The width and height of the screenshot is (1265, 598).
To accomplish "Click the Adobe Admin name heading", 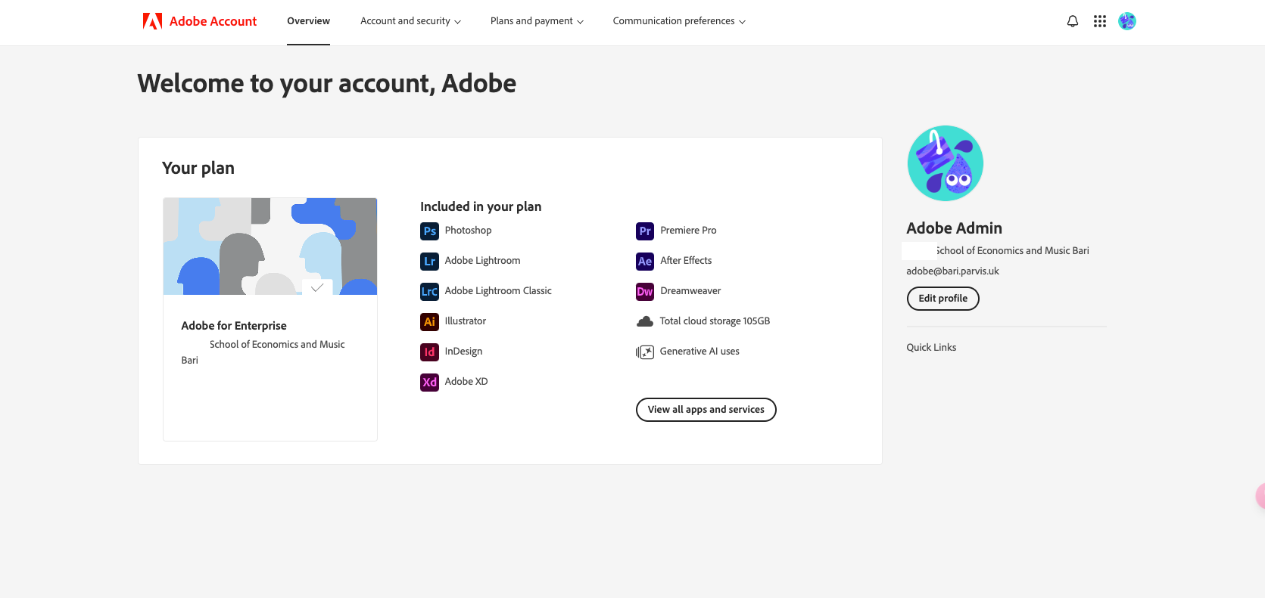I will [955, 228].
